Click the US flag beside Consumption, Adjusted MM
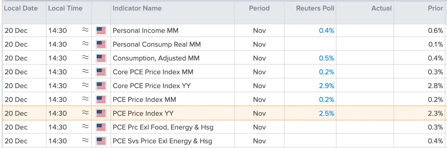 [x=101, y=58]
